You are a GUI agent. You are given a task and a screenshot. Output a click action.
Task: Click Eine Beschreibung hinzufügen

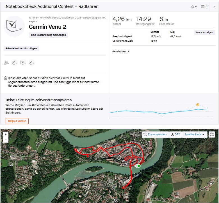click(48, 35)
